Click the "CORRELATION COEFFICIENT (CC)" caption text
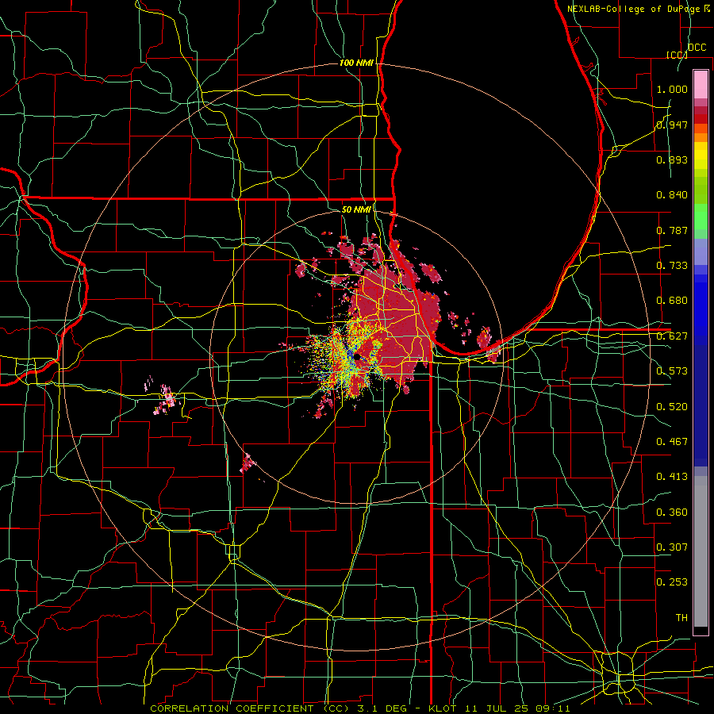This screenshot has height=714, width=714. point(250,708)
